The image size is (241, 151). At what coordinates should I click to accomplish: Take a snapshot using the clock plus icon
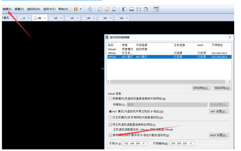pyautogui.click(x=100, y=9)
